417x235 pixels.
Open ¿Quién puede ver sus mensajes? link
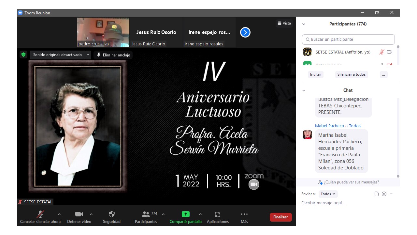click(349, 182)
